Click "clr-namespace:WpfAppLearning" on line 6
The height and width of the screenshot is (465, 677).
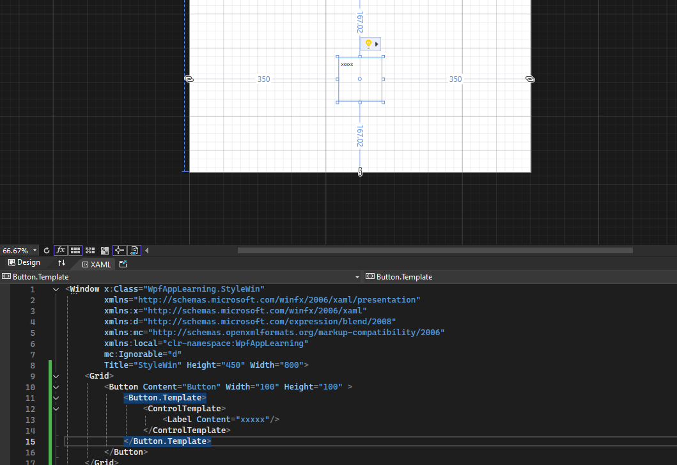click(x=235, y=343)
